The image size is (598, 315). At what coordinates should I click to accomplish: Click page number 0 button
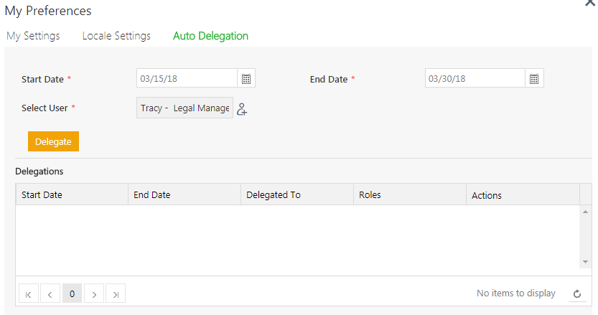point(72,293)
